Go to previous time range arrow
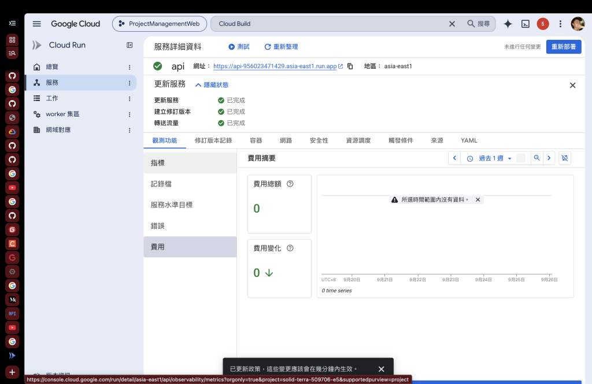Viewport: 592px width, 384px height. [454, 158]
